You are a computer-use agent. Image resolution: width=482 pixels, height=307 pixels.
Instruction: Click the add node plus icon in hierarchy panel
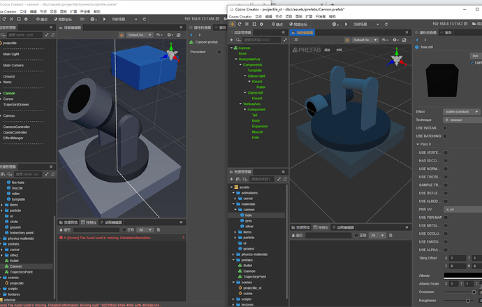(x=231, y=40)
